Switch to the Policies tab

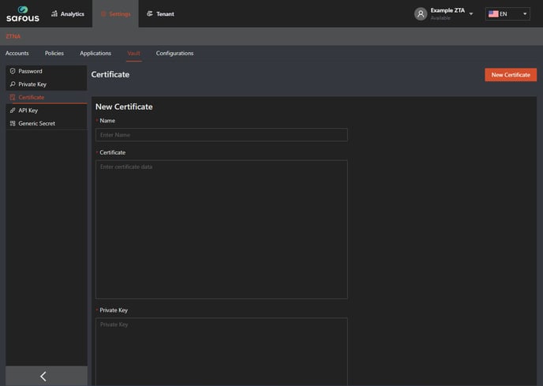[54, 54]
